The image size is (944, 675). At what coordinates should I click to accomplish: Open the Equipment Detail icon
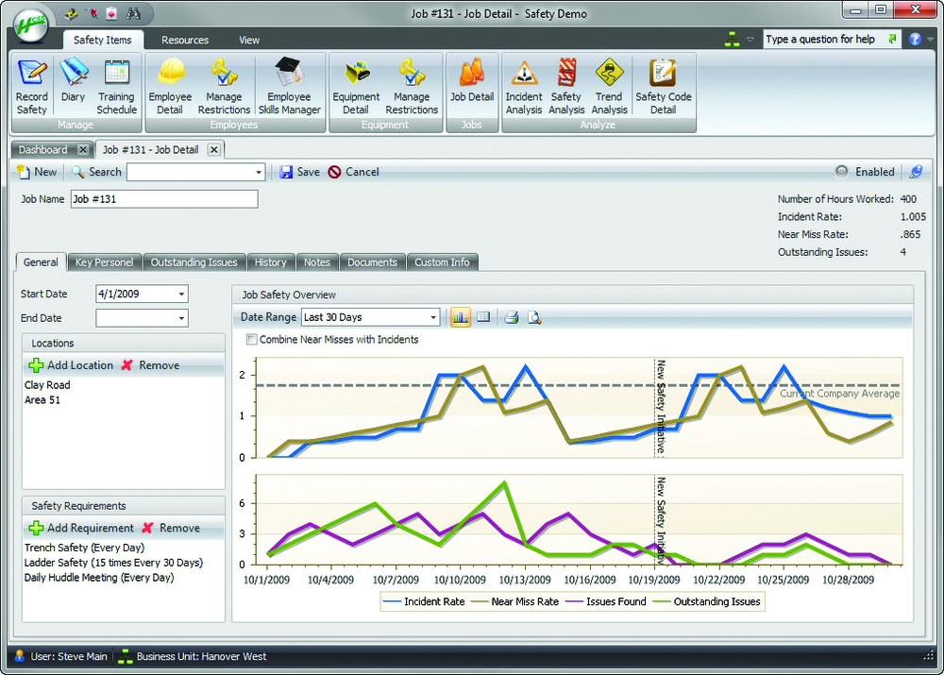[x=356, y=86]
